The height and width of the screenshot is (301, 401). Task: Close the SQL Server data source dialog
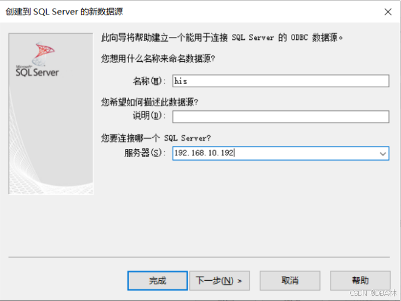(x=388, y=12)
